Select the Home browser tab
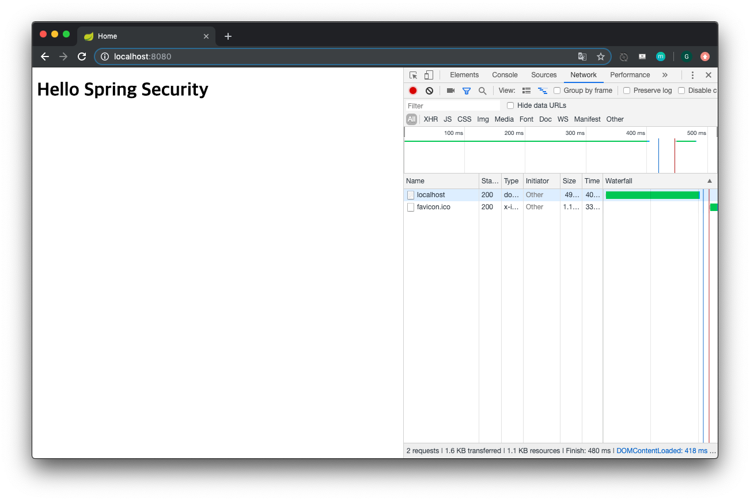The image size is (750, 501). tap(146, 36)
